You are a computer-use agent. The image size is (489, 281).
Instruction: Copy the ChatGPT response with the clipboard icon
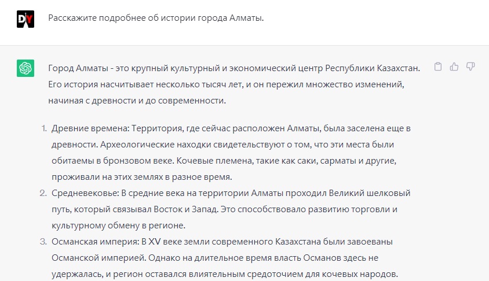(438, 66)
